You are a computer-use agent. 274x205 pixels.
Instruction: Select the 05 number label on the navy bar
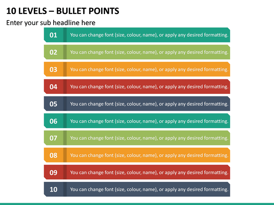pyautogui.click(x=53, y=104)
